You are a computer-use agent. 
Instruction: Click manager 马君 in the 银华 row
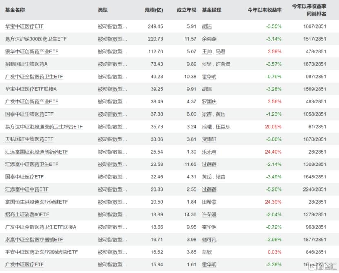point(221,51)
